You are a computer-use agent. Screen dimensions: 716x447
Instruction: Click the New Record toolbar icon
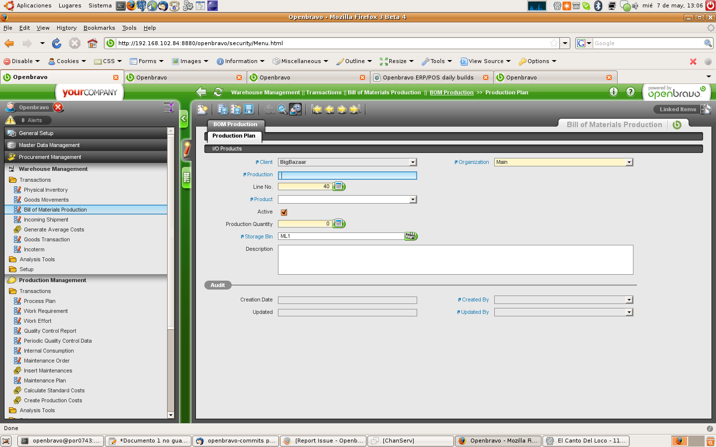[202, 109]
